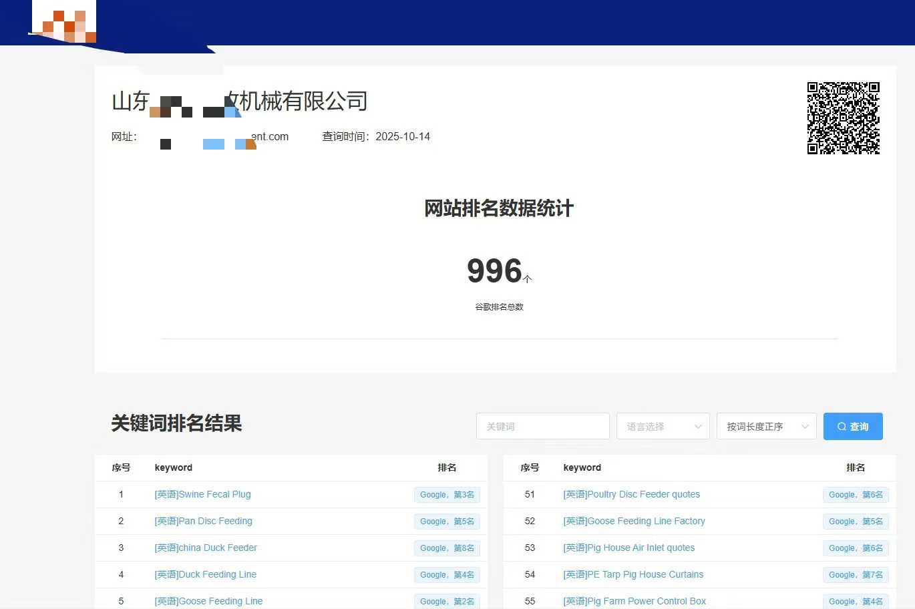This screenshot has width=915, height=609.
Task: Open Poultry Disc Feeder quotes link
Action: pyautogui.click(x=631, y=495)
